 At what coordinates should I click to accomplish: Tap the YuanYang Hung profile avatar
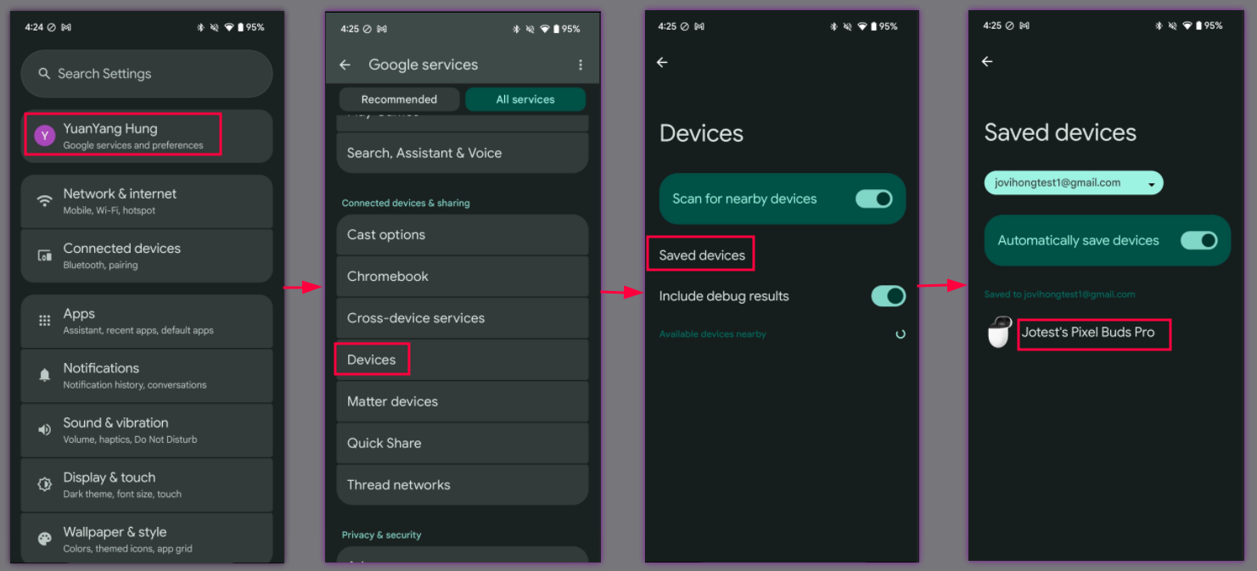(44, 134)
